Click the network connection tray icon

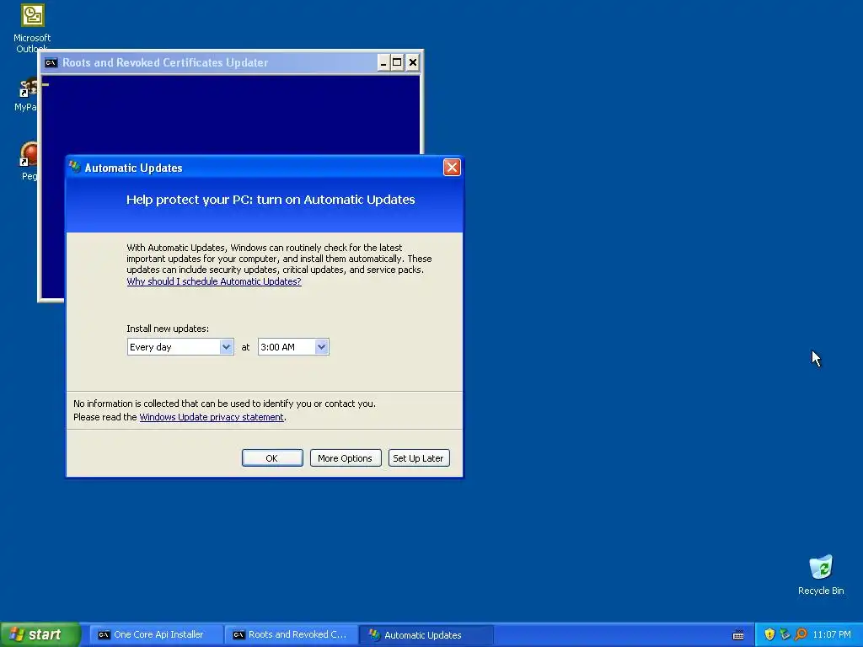pos(785,634)
